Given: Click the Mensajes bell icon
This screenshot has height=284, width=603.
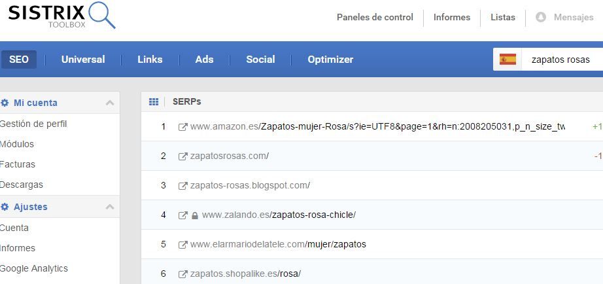Looking at the screenshot, I should point(540,18).
